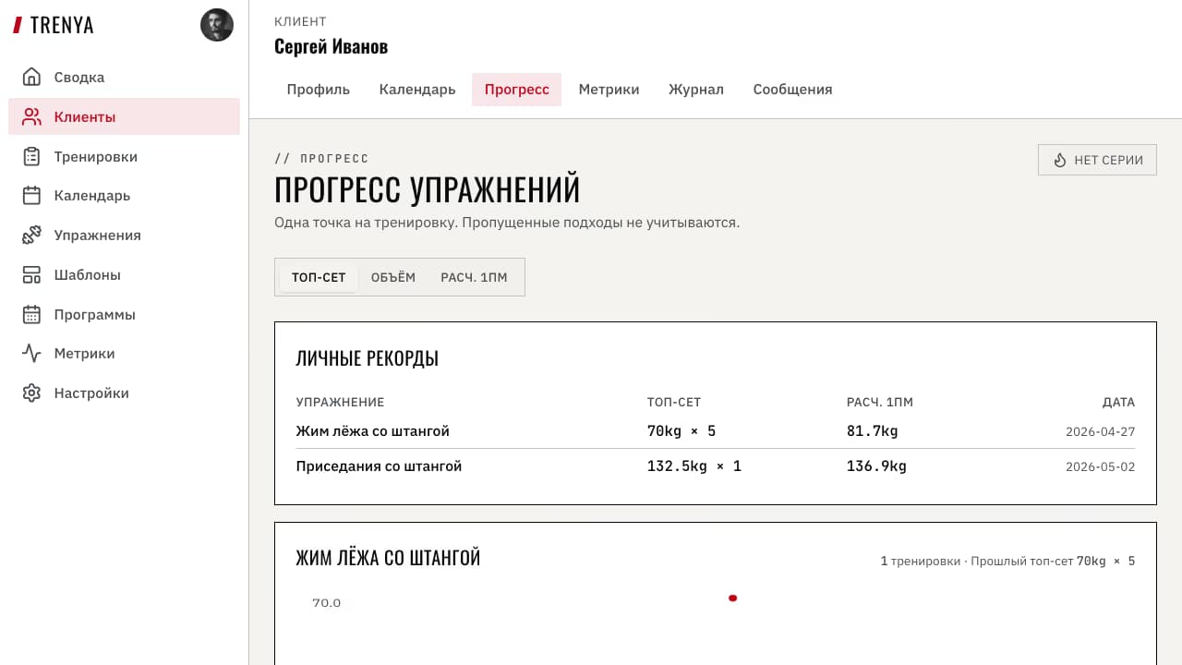Click the Сводка home icon

[x=31, y=77]
